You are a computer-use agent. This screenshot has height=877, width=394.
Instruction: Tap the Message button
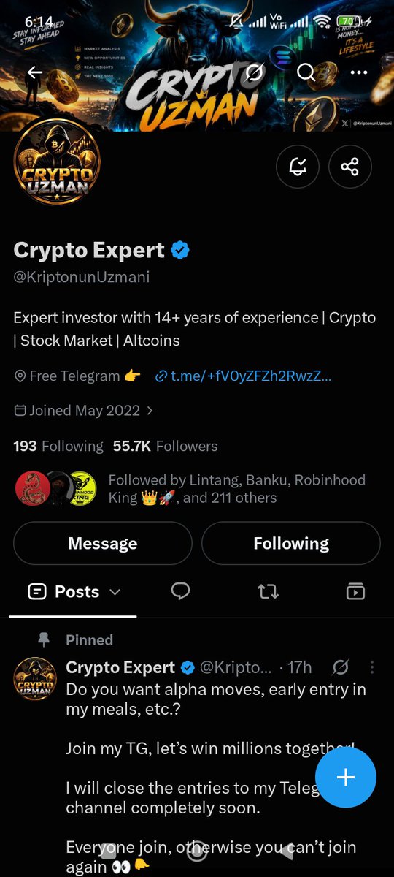point(103,543)
